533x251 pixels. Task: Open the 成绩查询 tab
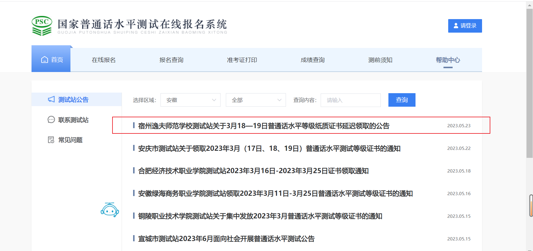coord(312,60)
